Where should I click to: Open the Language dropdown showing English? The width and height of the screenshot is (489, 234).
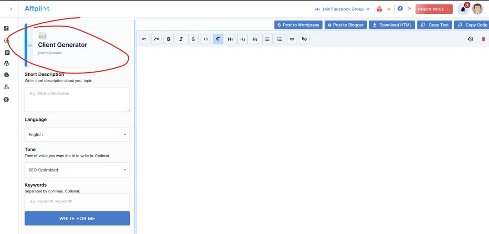coord(77,135)
